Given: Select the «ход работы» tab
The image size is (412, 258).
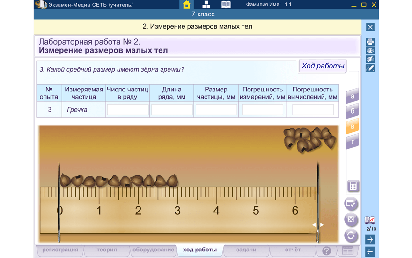Looking at the screenshot, I should (x=200, y=250).
